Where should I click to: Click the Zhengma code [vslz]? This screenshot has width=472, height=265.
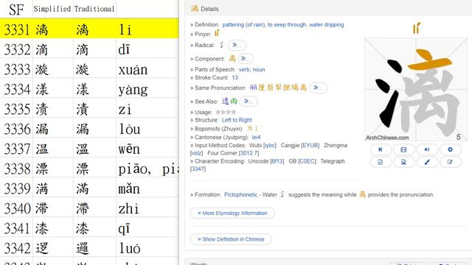[x=196, y=153]
